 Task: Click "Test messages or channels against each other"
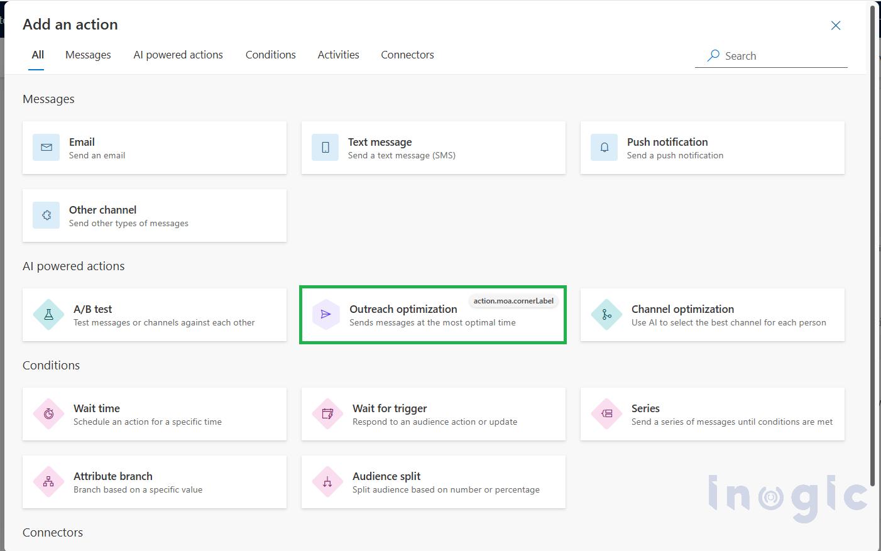tap(164, 322)
